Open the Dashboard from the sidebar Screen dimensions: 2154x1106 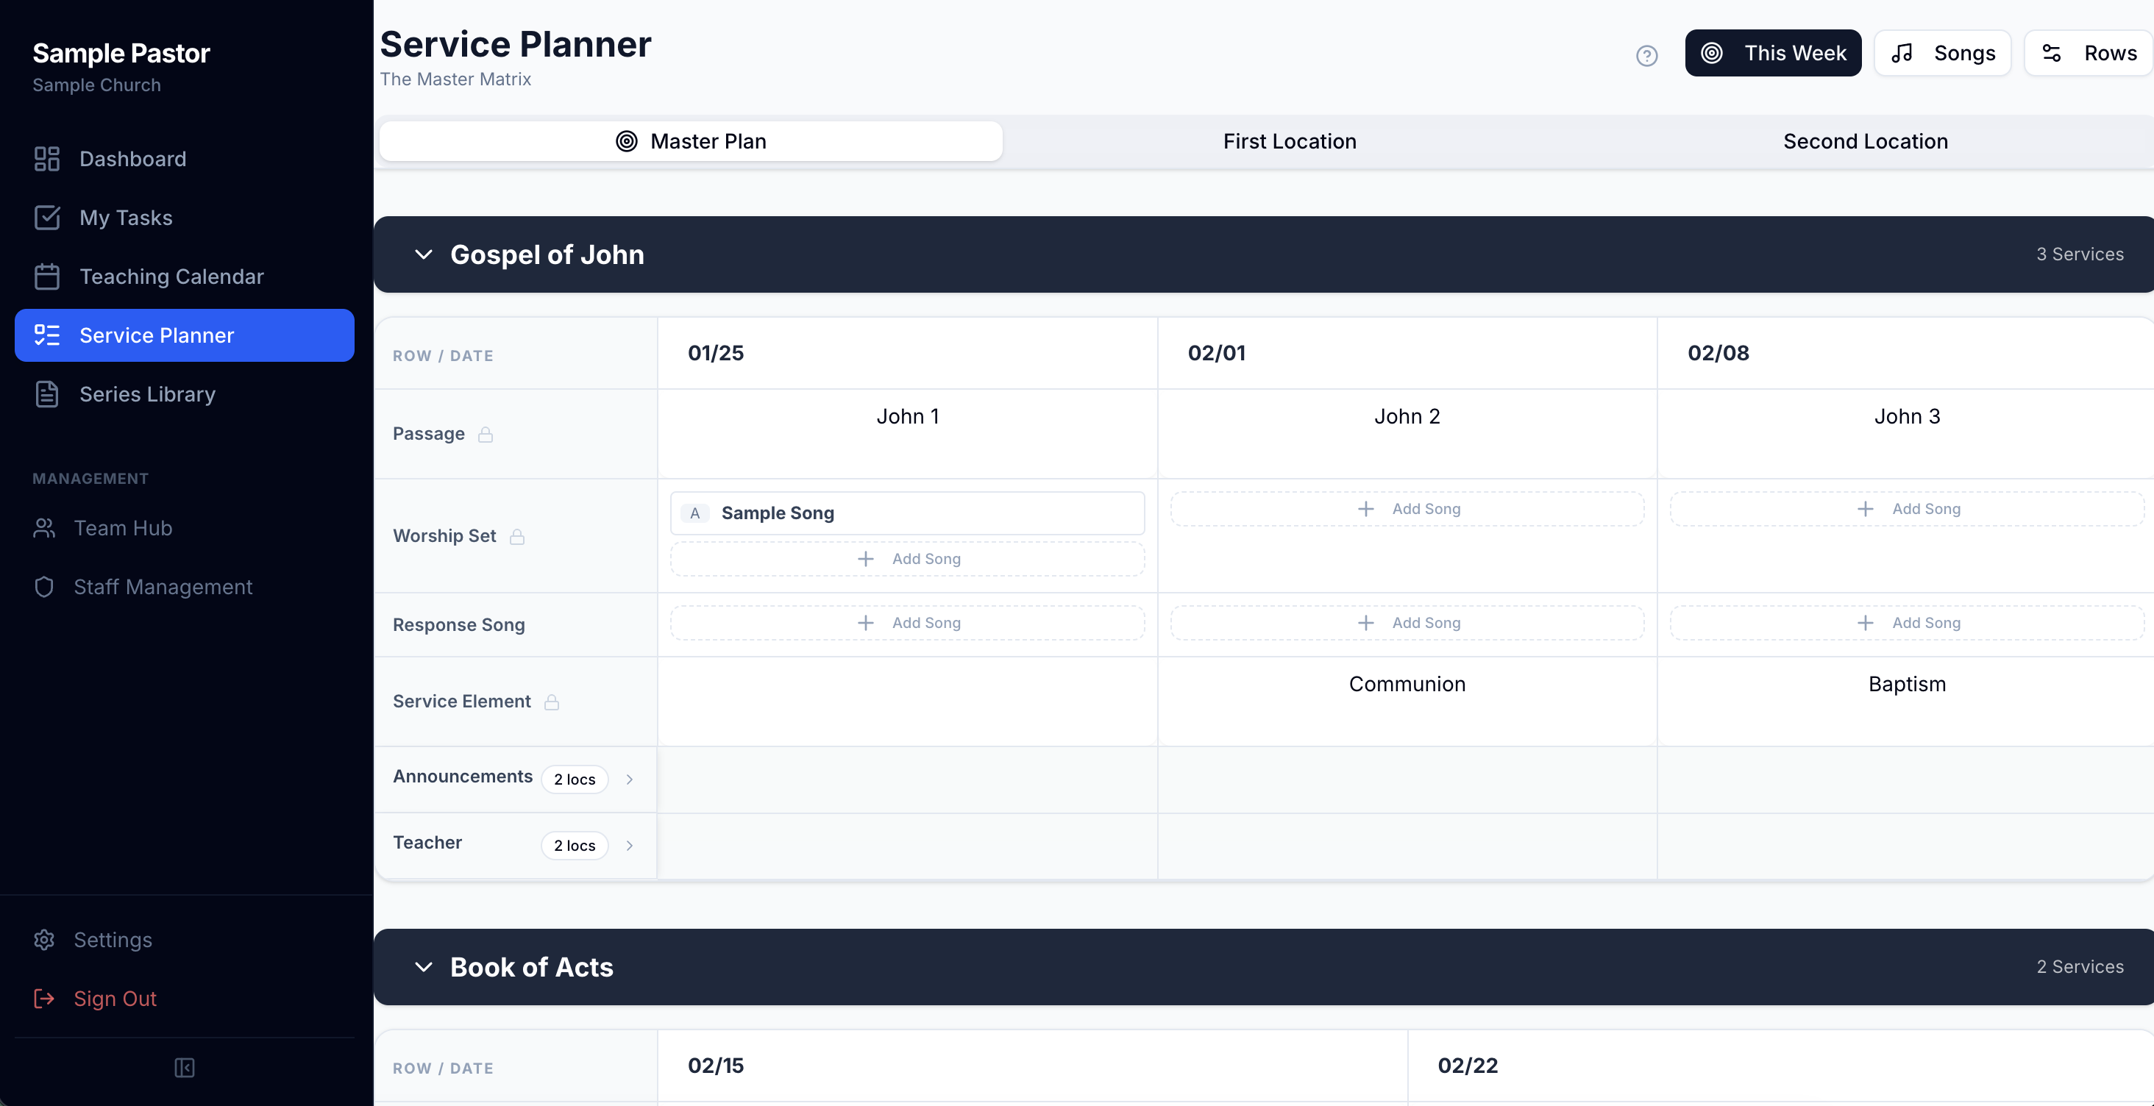pyautogui.click(x=132, y=159)
